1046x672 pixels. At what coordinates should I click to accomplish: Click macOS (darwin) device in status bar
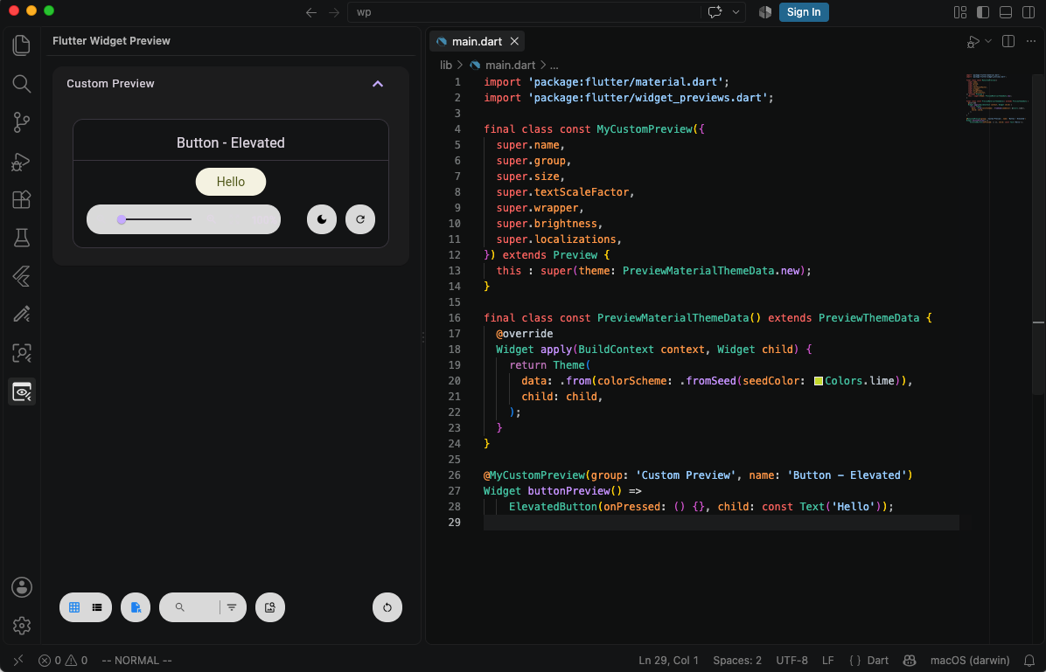[970, 660]
